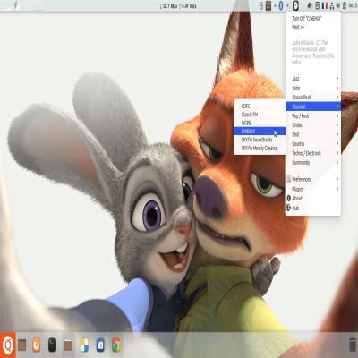Click the Radio Tray clock-faced icon
Viewport: 358px width, 358px height.
tap(295, 5)
